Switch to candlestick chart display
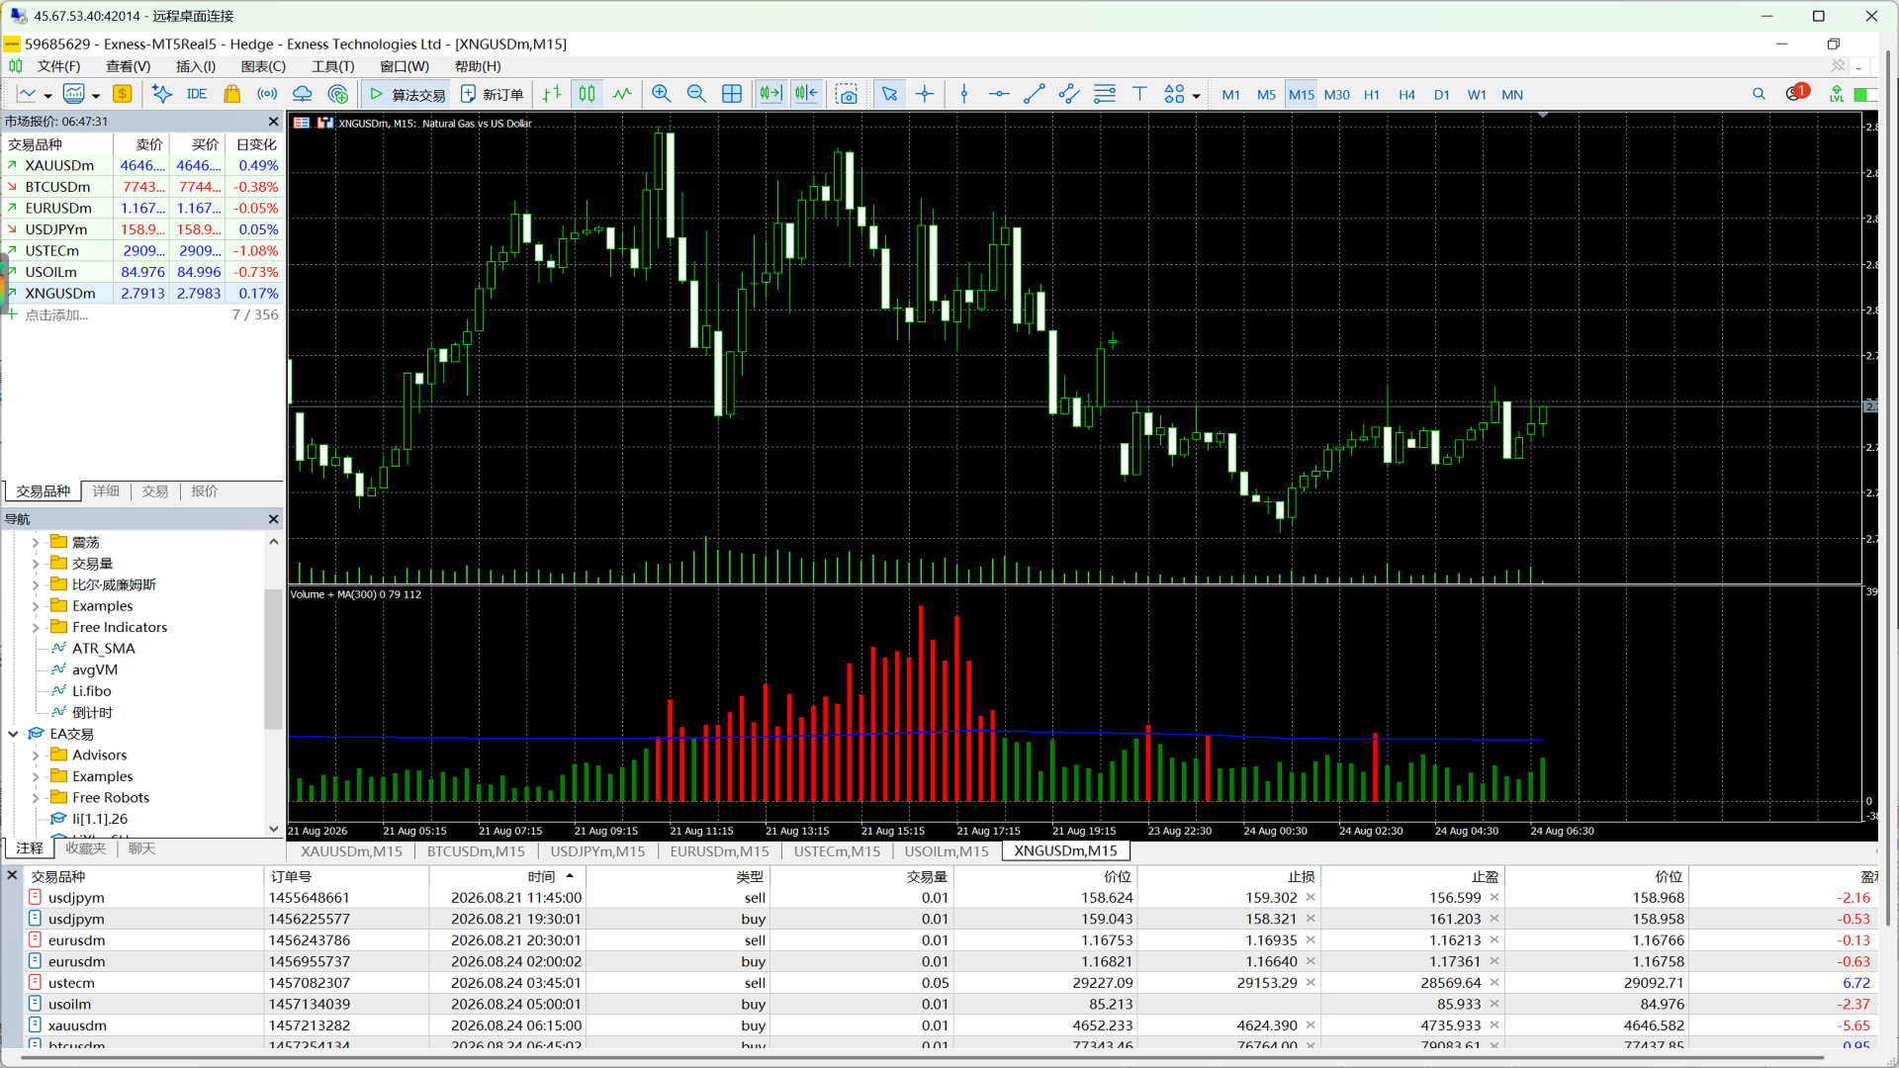The image size is (1899, 1068). pyautogui.click(x=588, y=95)
